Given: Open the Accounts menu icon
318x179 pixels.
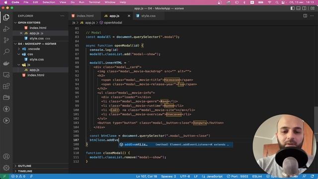Looking at the screenshot, I should [x=6, y=157].
